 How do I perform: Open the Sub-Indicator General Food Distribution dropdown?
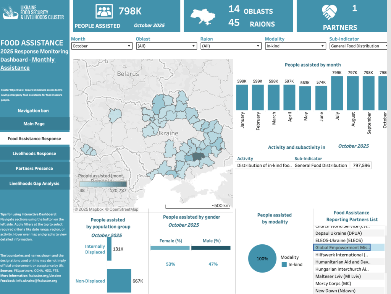click(x=360, y=46)
